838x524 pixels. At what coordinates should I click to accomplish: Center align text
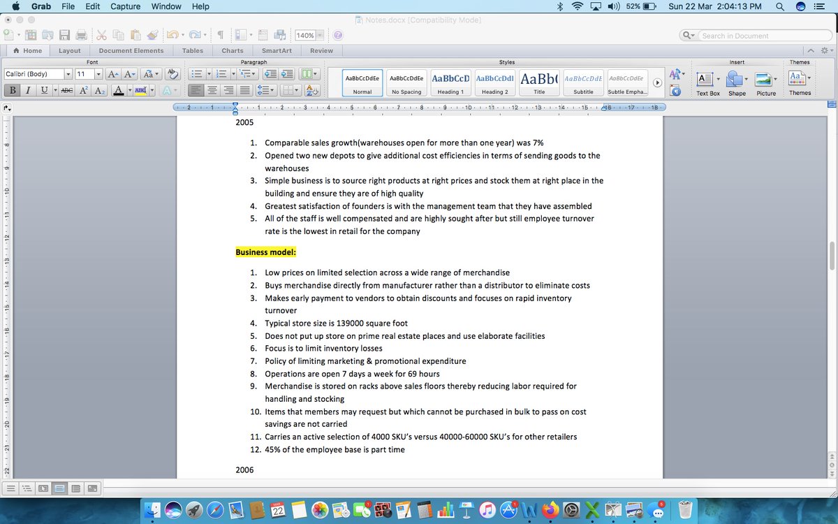[x=212, y=90]
